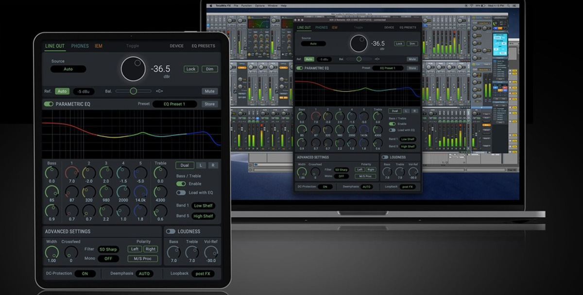
Task: Toggle DC-Protection ON field on the tablet
Action: tap(85, 274)
